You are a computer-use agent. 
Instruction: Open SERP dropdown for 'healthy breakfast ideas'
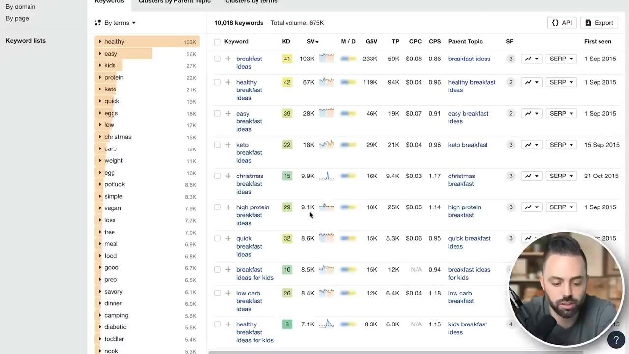click(x=561, y=82)
